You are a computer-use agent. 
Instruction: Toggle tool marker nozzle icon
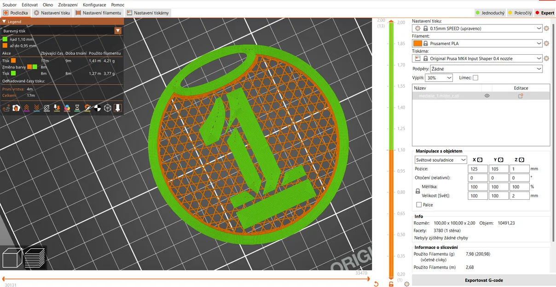click(x=118, y=108)
